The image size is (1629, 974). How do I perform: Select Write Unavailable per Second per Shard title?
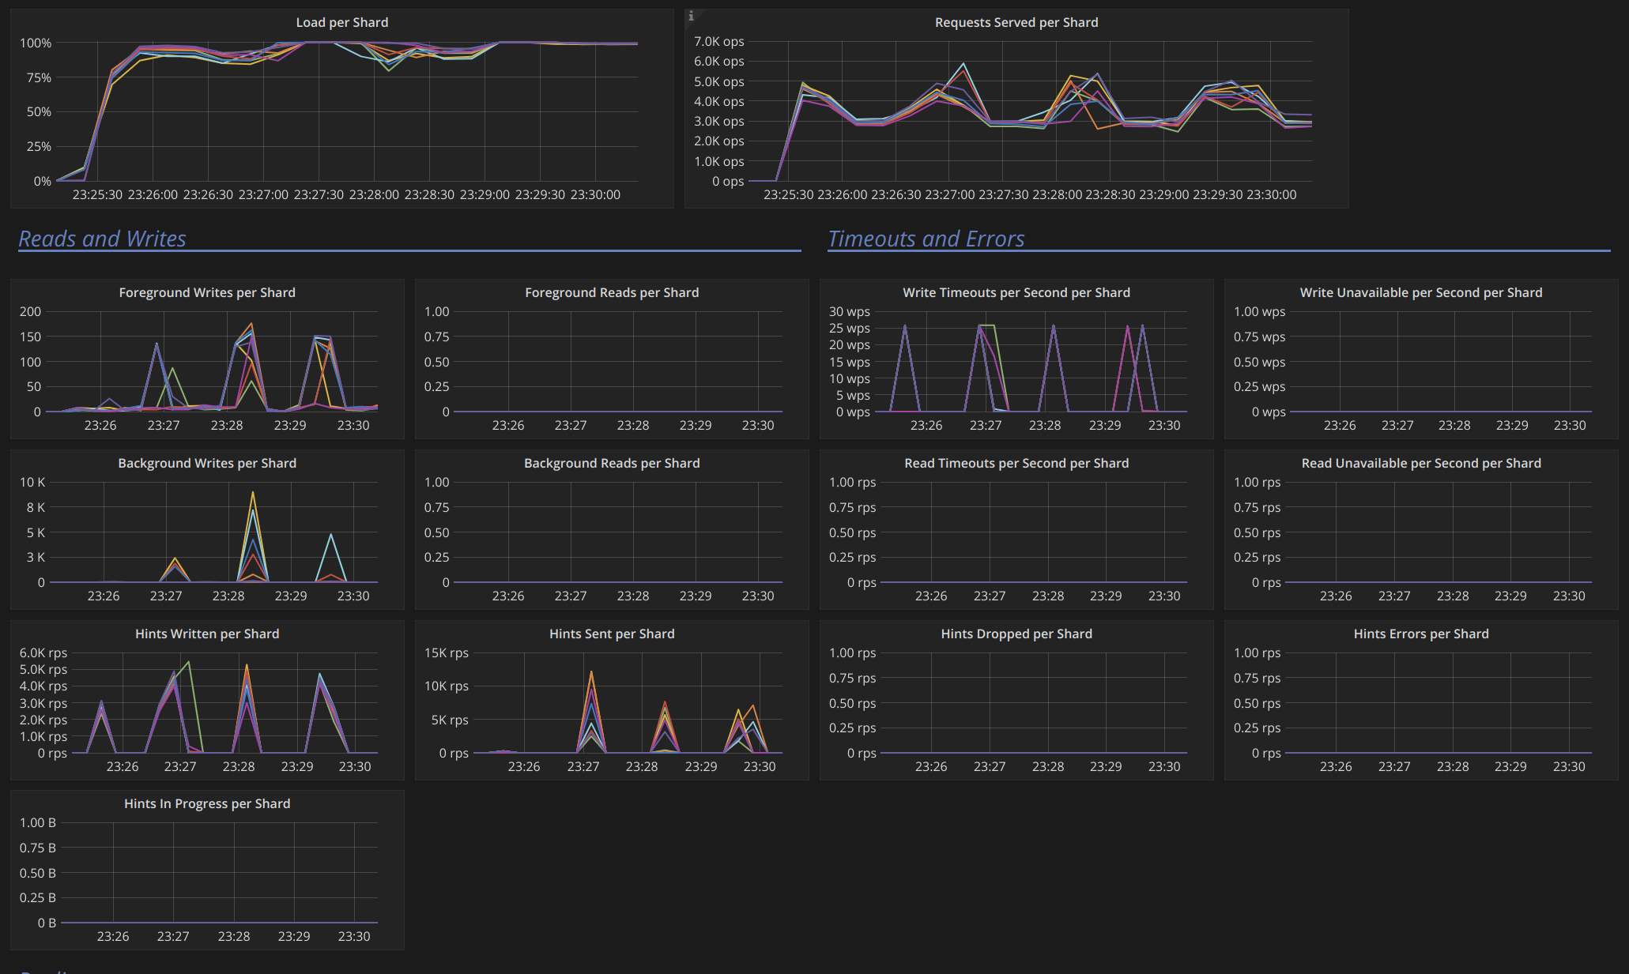click(x=1420, y=292)
